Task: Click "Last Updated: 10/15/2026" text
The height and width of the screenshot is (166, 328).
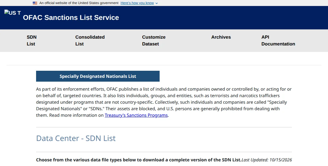Action: pyautogui.click(x=267, y=160)
